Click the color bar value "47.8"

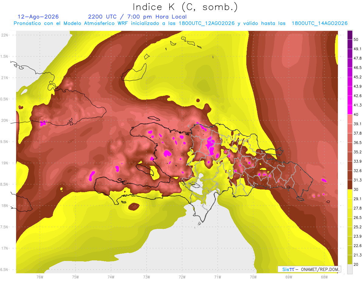point(358,58)
